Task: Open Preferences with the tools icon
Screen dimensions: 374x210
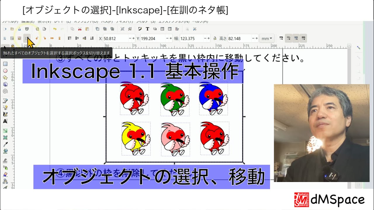Action: coord(195,29)
